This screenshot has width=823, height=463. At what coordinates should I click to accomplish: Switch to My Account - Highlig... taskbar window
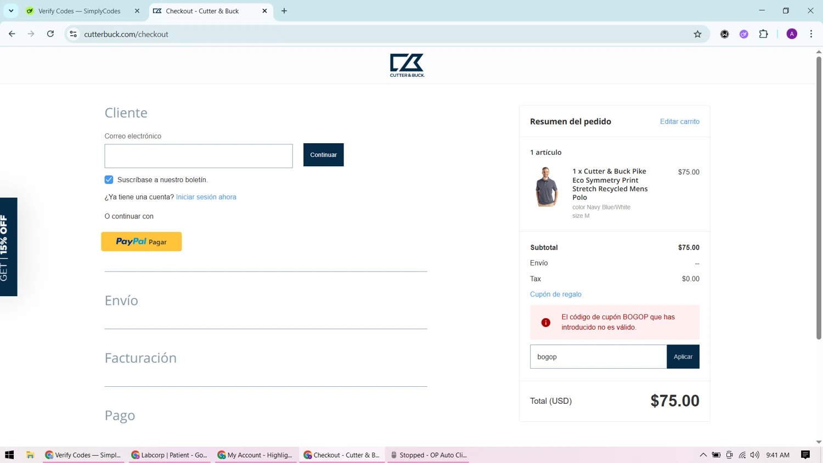pos(256,455)
